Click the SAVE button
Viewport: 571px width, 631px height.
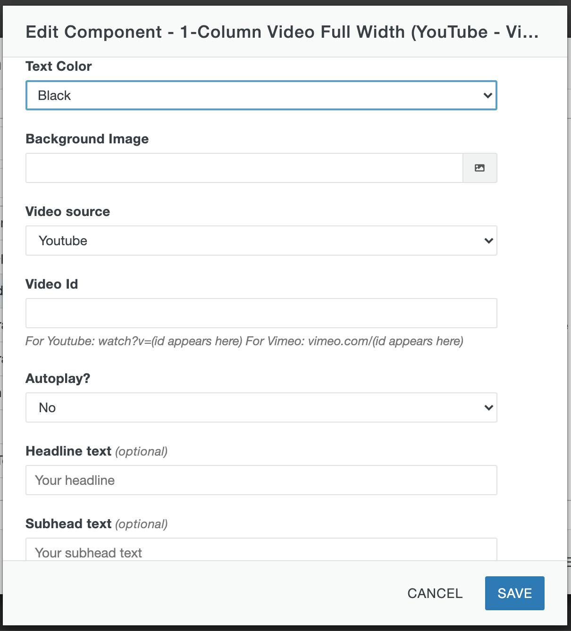tap(514, 593)
